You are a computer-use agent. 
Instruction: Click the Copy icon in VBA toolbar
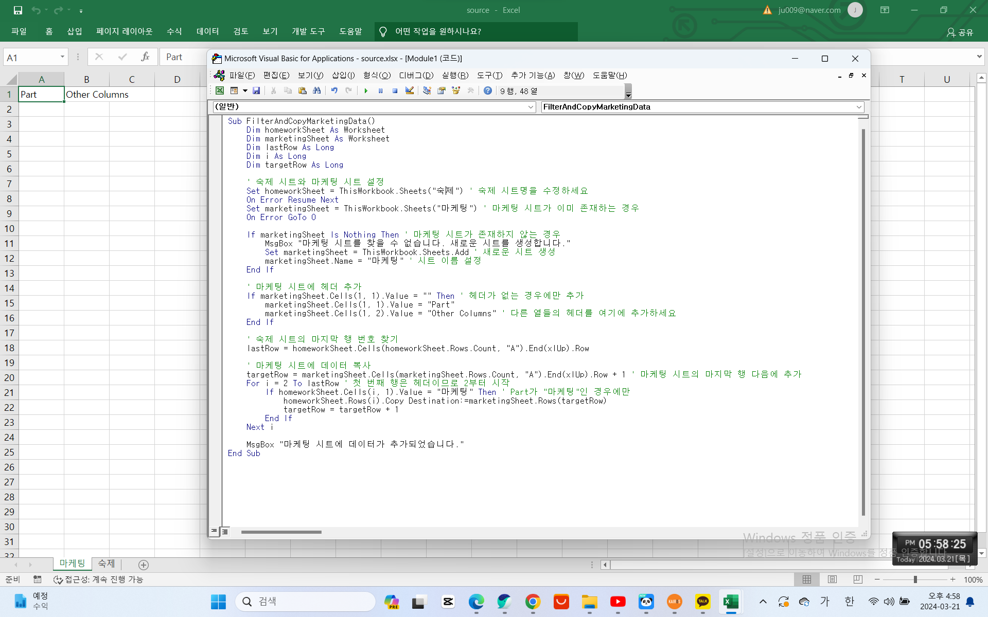[x=288, y=91]
